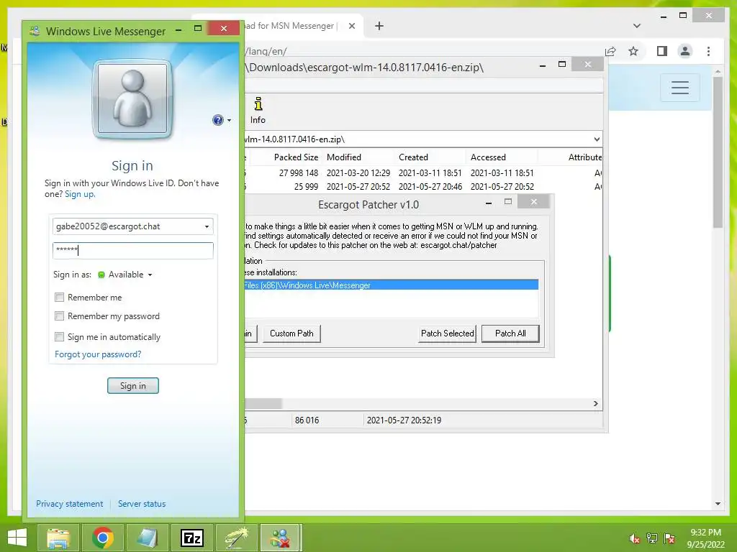
Task: Open the Action Center flag icon
Action: click(x=669, y=538)
